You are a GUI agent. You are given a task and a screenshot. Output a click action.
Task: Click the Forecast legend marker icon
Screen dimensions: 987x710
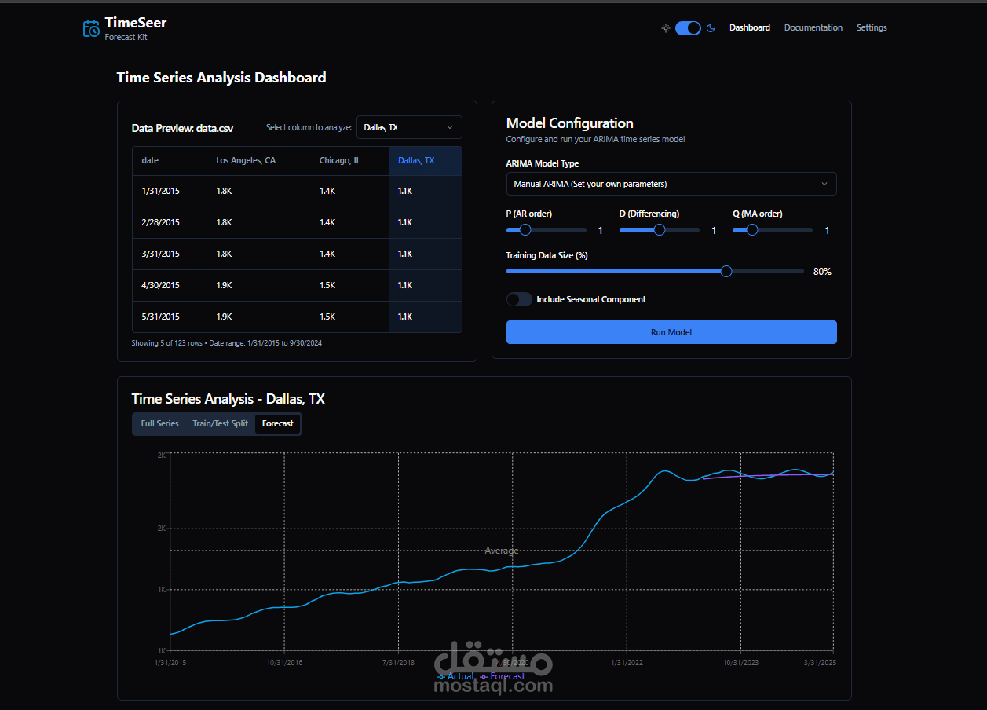[484, 676]
